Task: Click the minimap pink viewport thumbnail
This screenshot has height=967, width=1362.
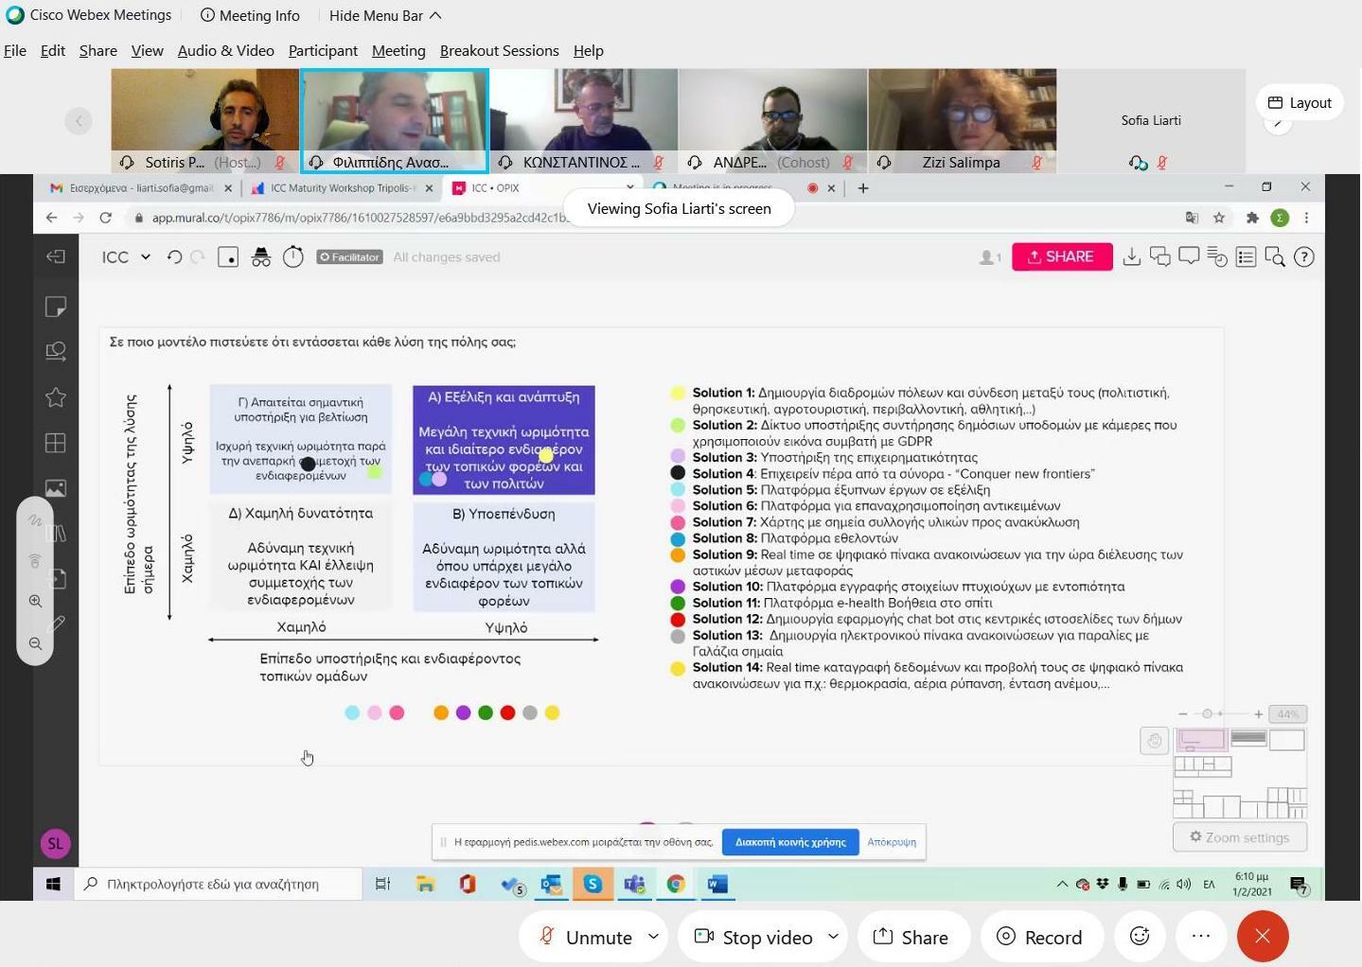Action: (x=1201, y=740)
